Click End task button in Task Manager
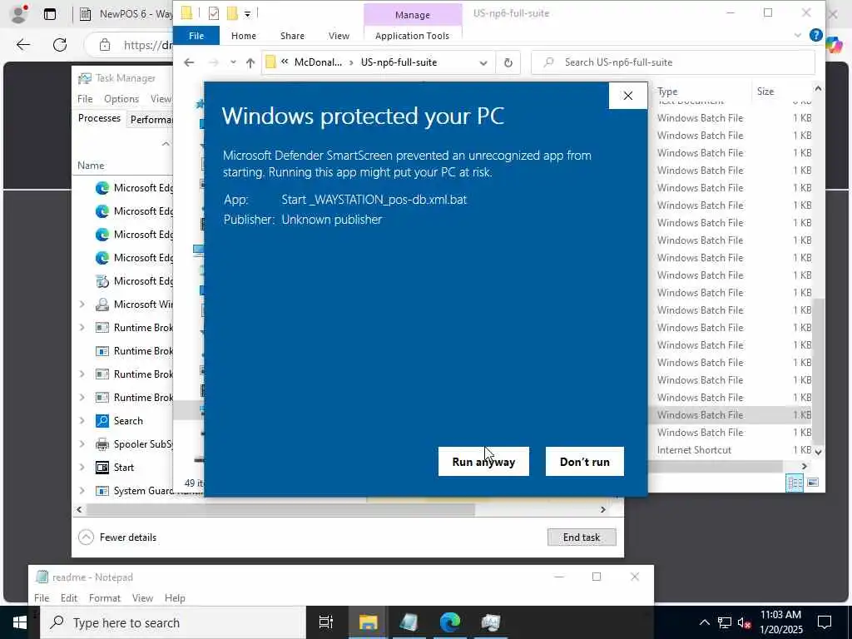Screen dimensions: 852x639 pyautogui.click(x=582, y=537)
